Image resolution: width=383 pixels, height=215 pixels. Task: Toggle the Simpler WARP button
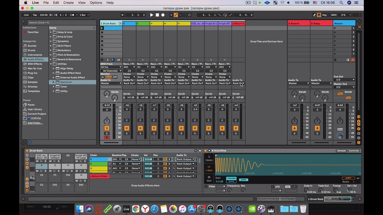[348, 178]
